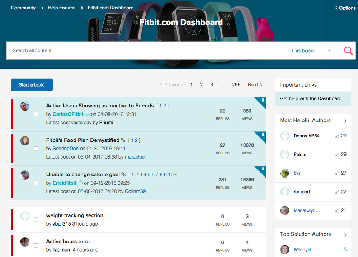Screen dimensions: 358x257
Task: Go to the Help Forums breadcrumb
Action: click(x=61, y=8)
